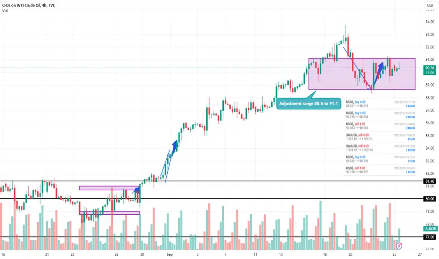The width and height of the screenshot is (439, 259).
Task: Select the USOil buy trade from 89.617
Action: click(x=380, y=104)
